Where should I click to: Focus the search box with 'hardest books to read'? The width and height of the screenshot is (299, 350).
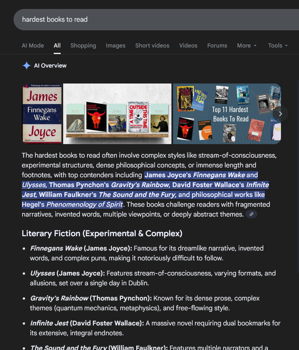click(x=156, y=20)
